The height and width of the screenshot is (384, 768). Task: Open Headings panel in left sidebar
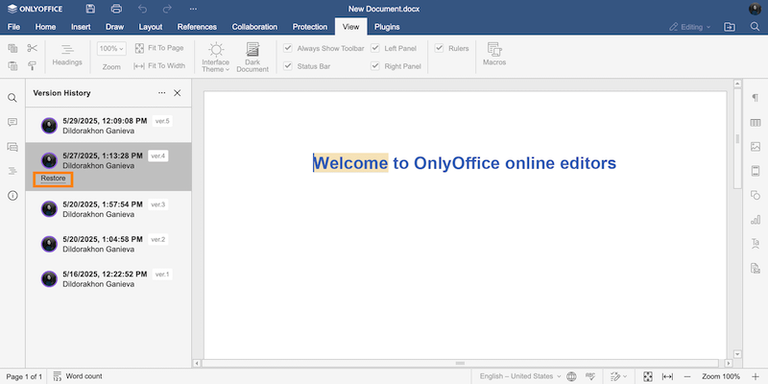pos(12,171)
